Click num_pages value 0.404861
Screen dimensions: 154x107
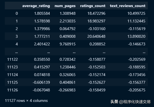(x=67, y=82)
